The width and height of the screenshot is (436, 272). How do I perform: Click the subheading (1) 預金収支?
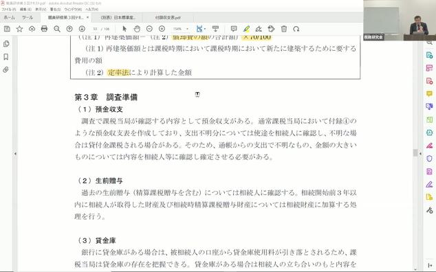tap(100, 109)
